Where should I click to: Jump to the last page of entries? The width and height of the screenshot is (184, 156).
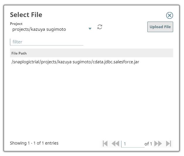[x=168, y=143]
